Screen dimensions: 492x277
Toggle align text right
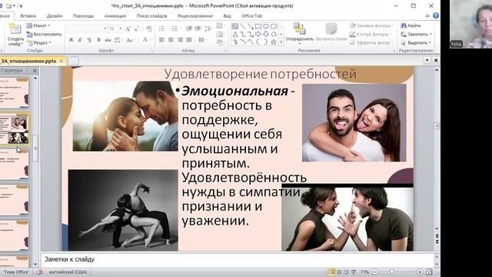click(x=180, y=40)
